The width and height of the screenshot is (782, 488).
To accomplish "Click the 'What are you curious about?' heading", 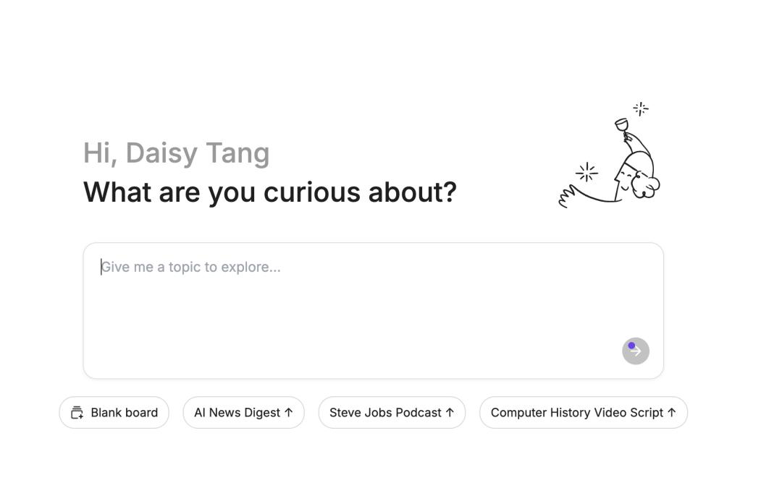I will point(269,192).
